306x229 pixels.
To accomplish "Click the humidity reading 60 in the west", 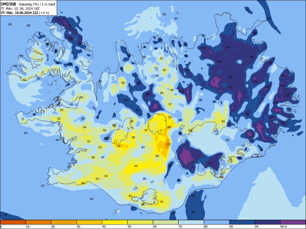I will pyautogui.click(x=81, y=97).
